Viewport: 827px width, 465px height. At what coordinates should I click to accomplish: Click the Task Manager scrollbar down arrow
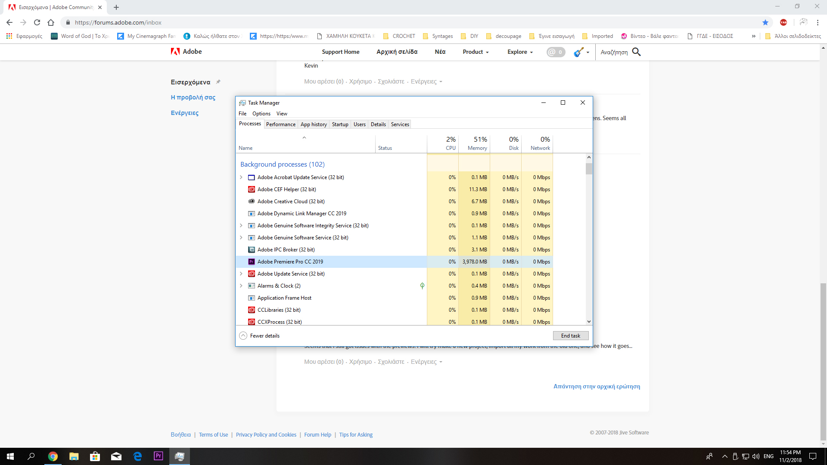pos(589,322)
